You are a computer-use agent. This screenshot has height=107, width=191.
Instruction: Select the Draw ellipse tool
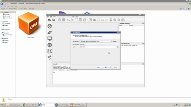coord(103,20)
